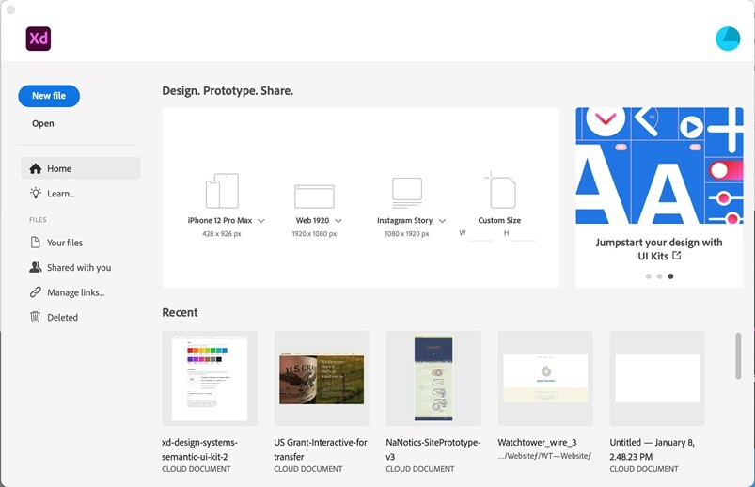Expand the Instagram Story size dropdown
This screenshot has width=755, height=487.
pos(443,221)
